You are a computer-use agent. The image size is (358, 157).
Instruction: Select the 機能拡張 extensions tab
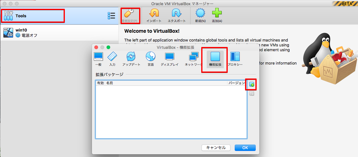(x=215, y=59)
